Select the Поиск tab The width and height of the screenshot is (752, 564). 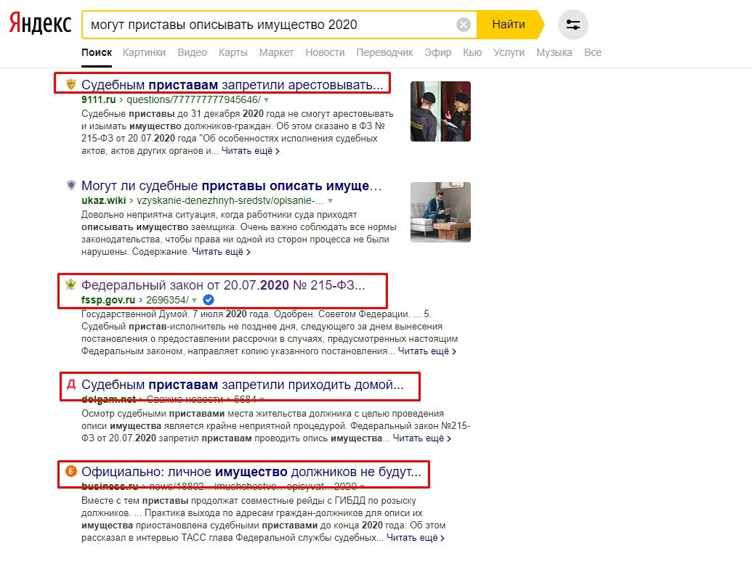point(97,52)
